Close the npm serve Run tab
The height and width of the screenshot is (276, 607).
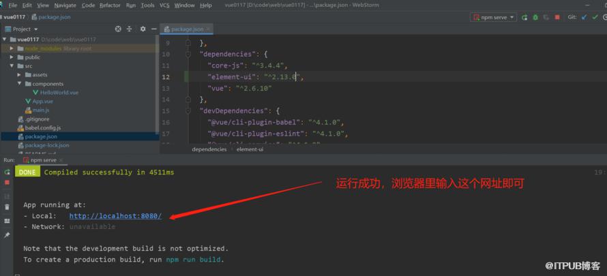point(61,160)
